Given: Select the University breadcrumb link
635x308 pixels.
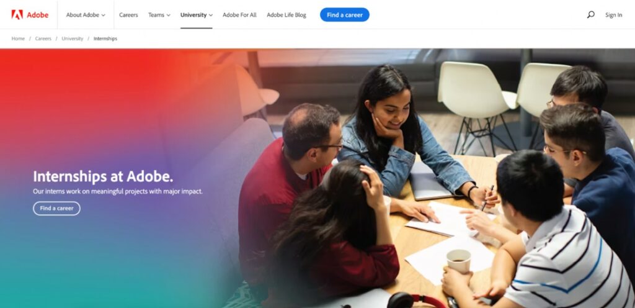Looking at the screenshot, I should 72,38.
